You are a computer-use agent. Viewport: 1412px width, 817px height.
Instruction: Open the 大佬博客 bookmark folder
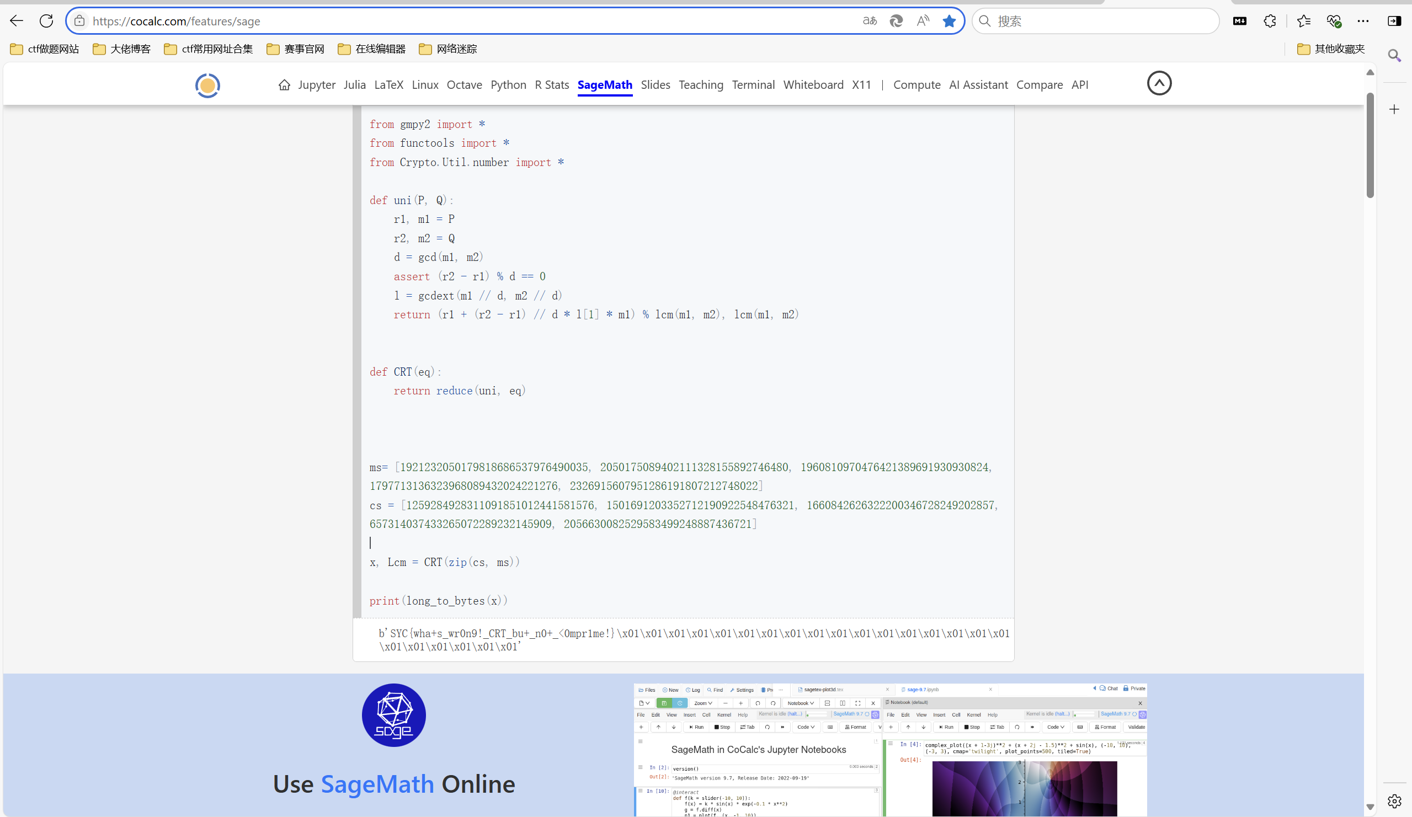122,49
